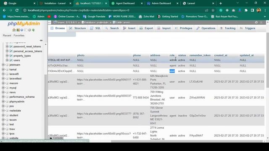The image size is (269, 151).
Task: Open the Privileges tab
Action: click(184, 28)
